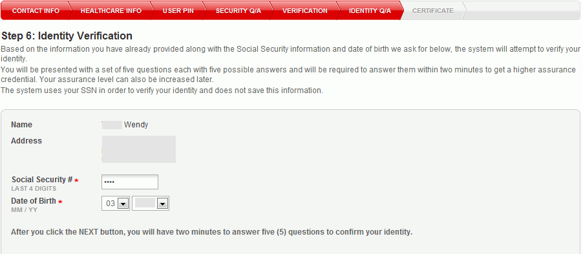Screen dimensions: 583x254
Task: Click the Date of Birth label
Action: tap(34, 201)
